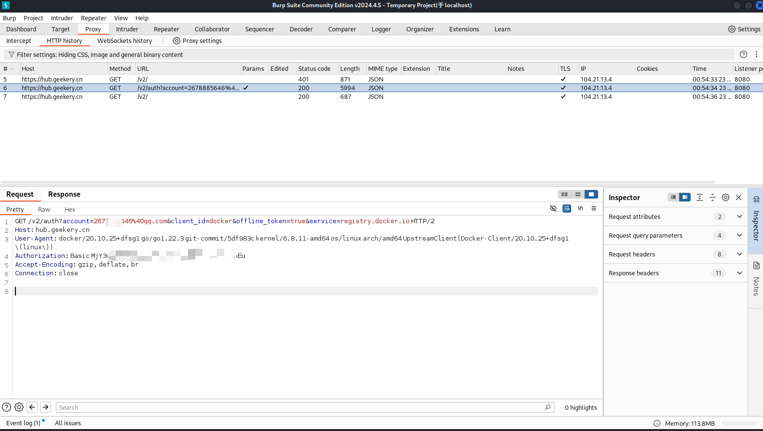
Task: Open Inspector settings gear
Action: coord(725,198)
